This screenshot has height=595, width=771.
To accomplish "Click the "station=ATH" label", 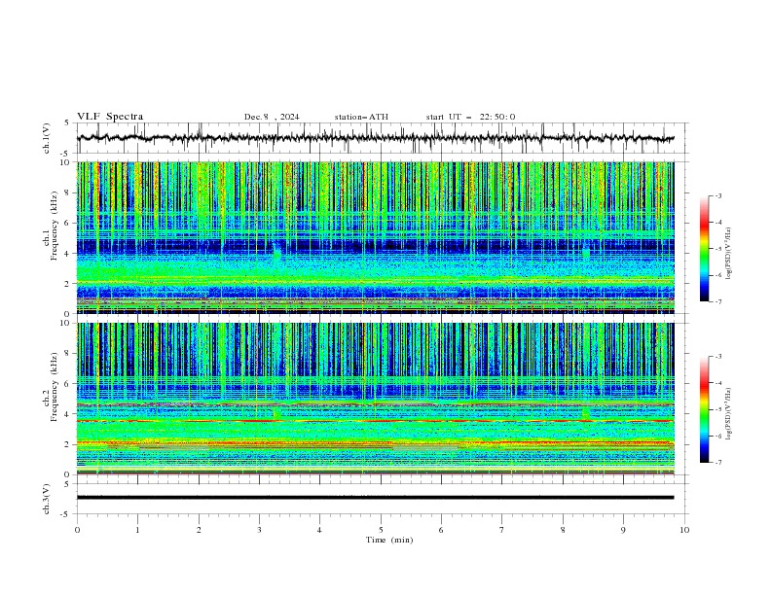I will (x=361, y=117).
